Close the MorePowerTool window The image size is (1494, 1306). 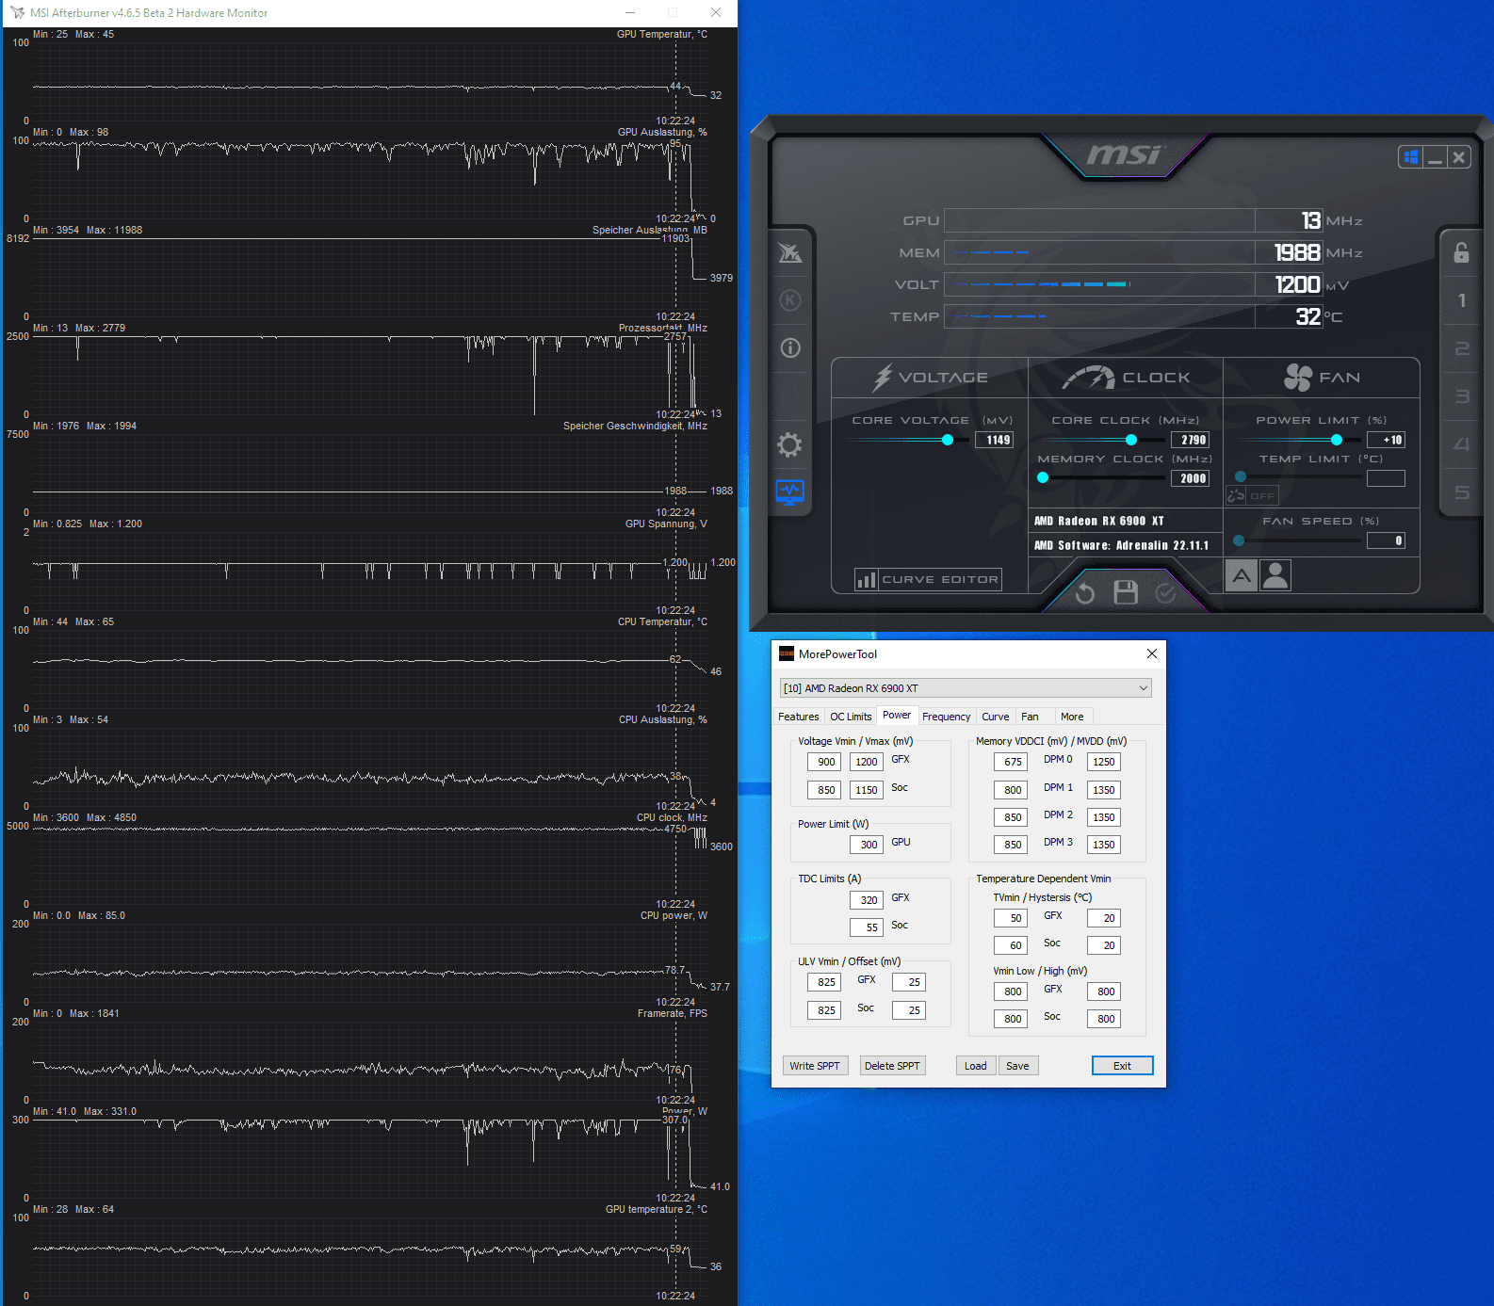[1152, 653]
